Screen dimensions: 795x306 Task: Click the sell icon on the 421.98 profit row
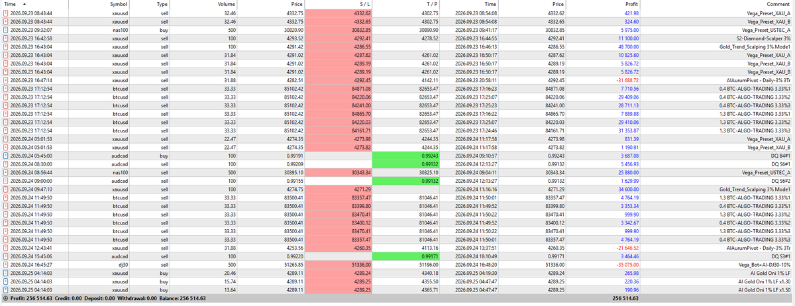6,13
